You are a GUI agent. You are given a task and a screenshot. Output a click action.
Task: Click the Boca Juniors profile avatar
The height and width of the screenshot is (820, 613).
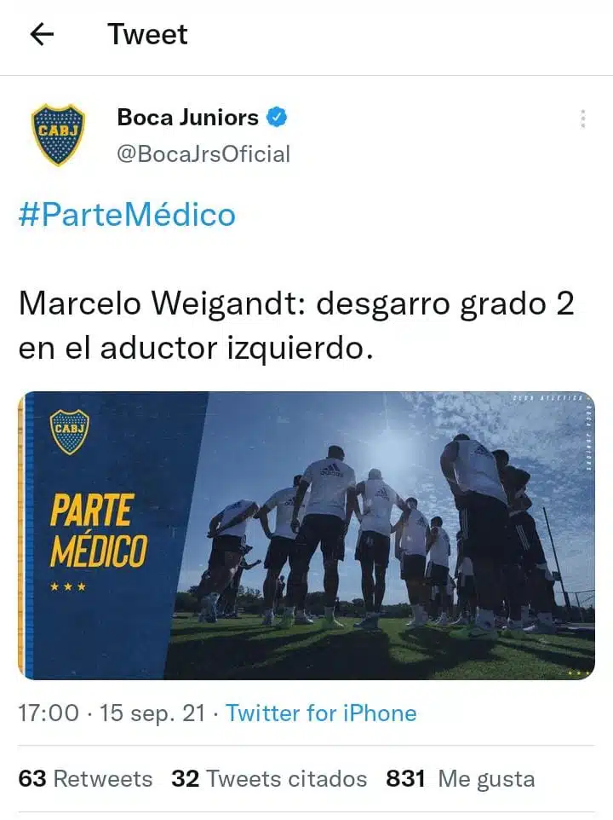pyautogui.click(x=58, y=135)
